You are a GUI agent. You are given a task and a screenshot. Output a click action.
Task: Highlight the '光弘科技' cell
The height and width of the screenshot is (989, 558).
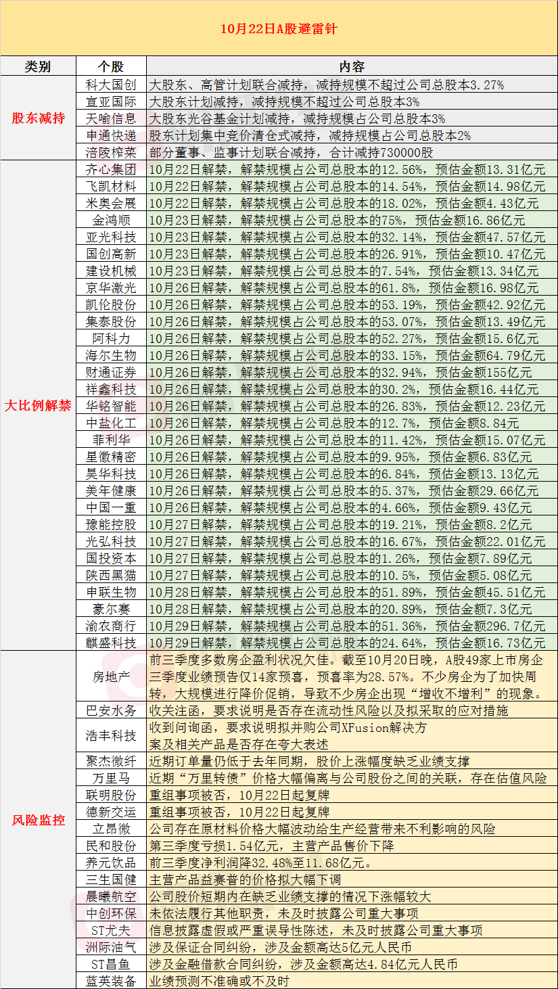(x=111, y=541)
